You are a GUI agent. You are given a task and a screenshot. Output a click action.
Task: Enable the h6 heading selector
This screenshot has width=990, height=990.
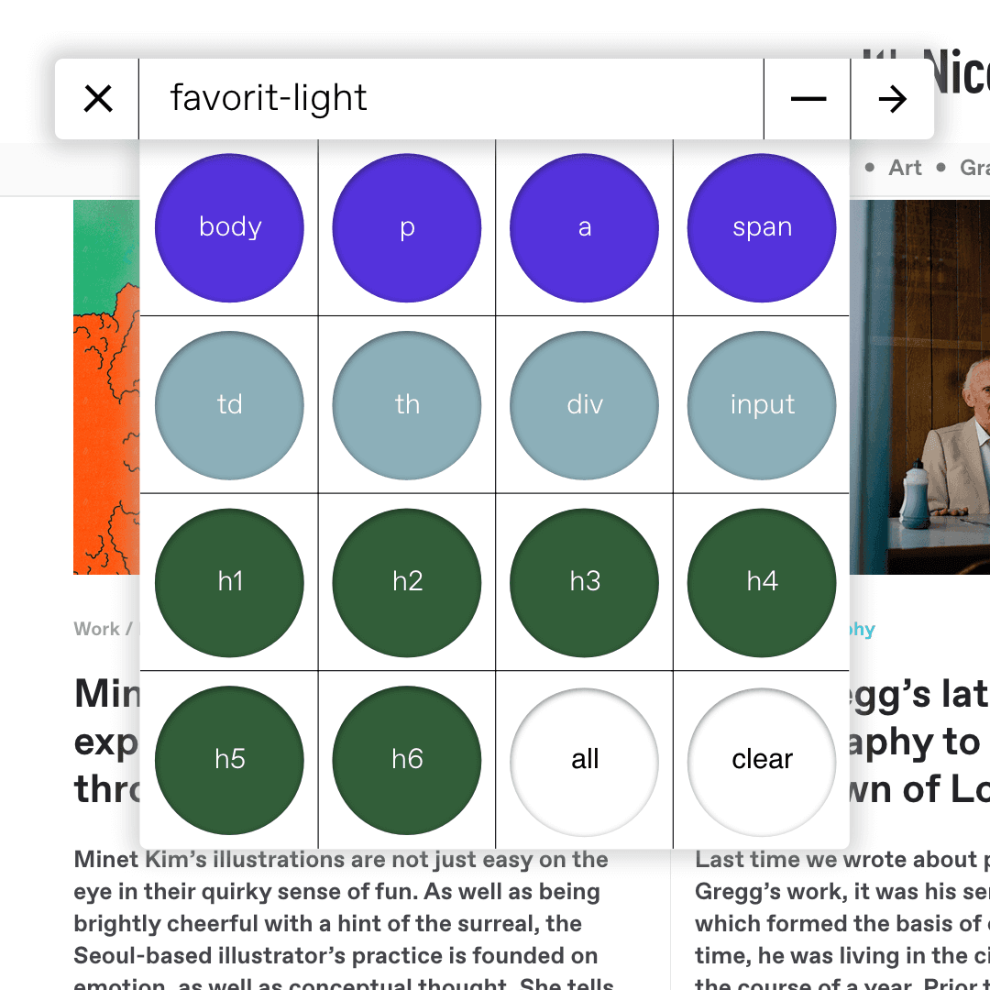click(407, 759)
